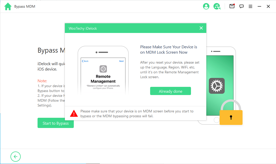
Task: Click the green Home icon
Action: (x=8, y=7)
